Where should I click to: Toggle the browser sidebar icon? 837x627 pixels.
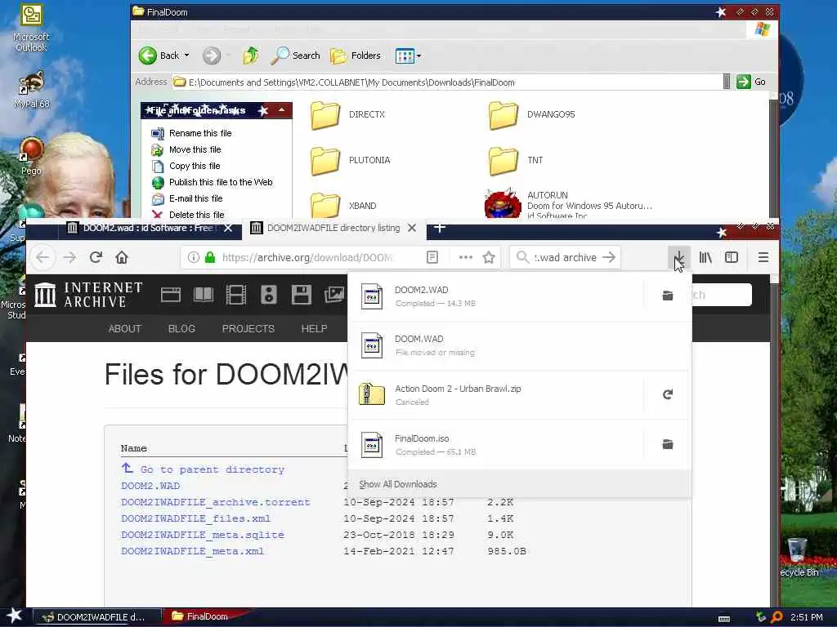[x=732, y=257]
